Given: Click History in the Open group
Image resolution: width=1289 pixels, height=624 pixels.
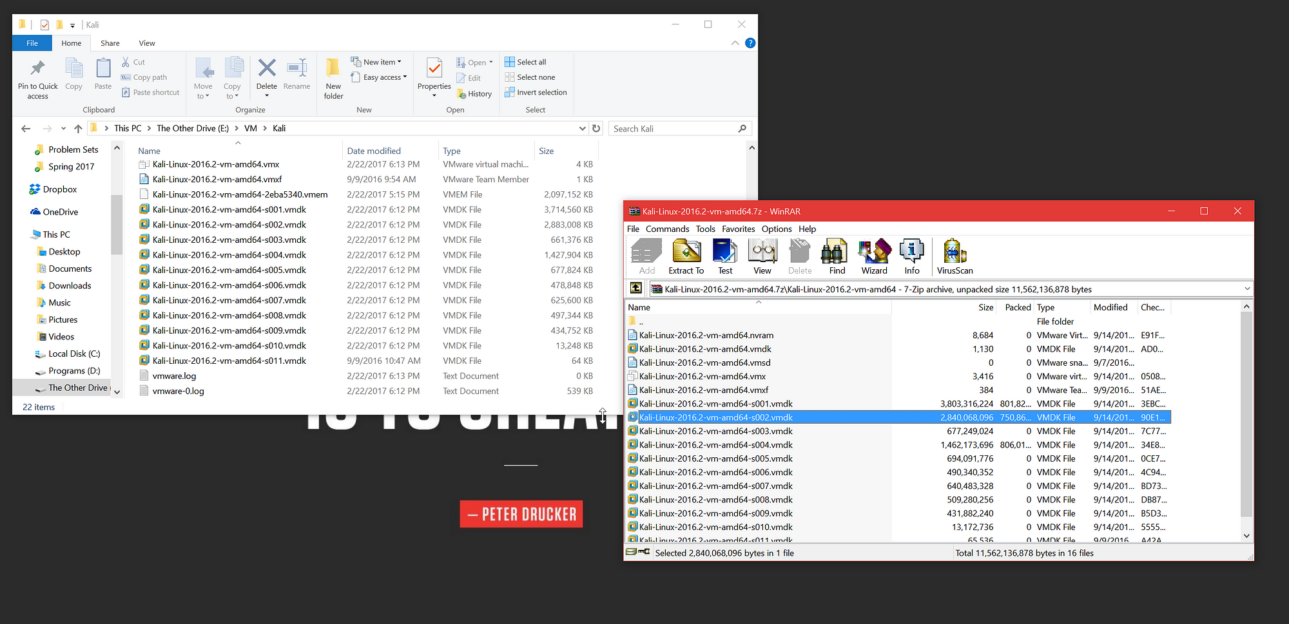Looking at the screenshot, I should [x=474, y=93].
